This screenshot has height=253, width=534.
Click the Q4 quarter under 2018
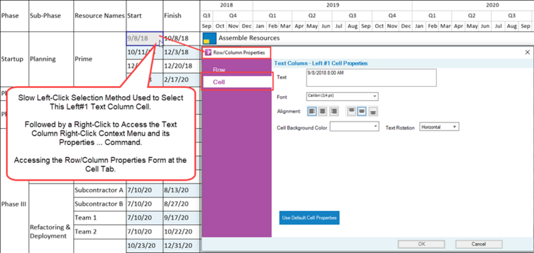(233, 15)
